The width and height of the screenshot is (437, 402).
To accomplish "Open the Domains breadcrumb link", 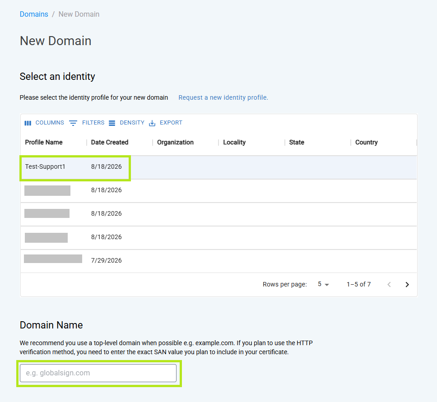I will click(x=34, y=14).
